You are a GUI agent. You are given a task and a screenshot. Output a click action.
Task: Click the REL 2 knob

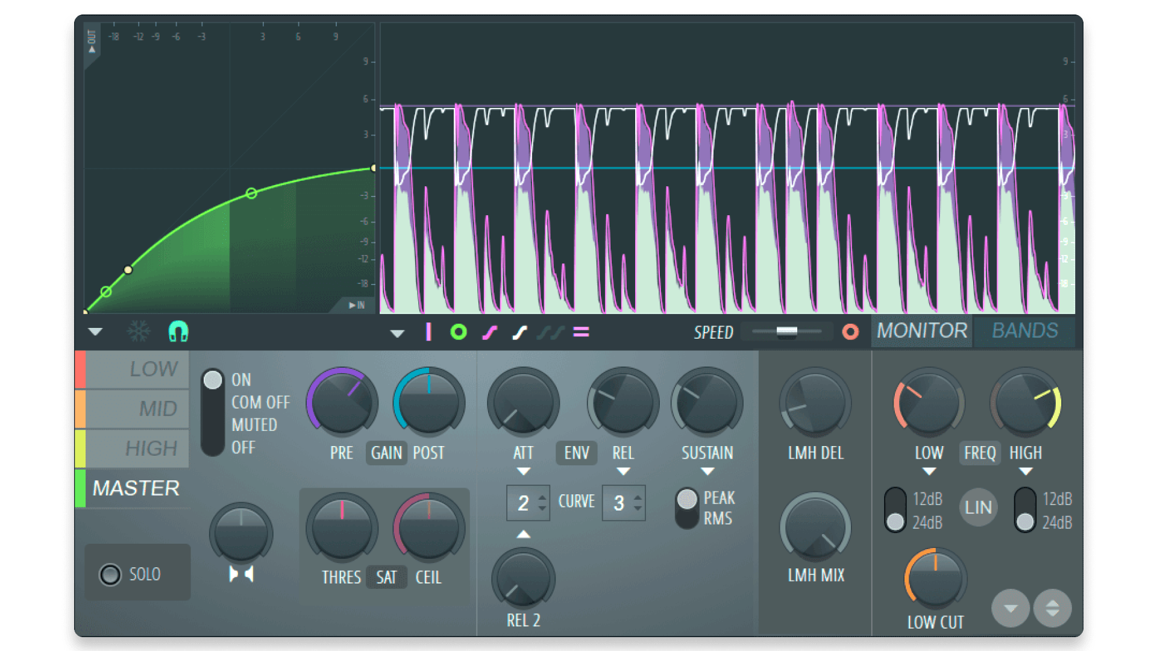[523, 578]
